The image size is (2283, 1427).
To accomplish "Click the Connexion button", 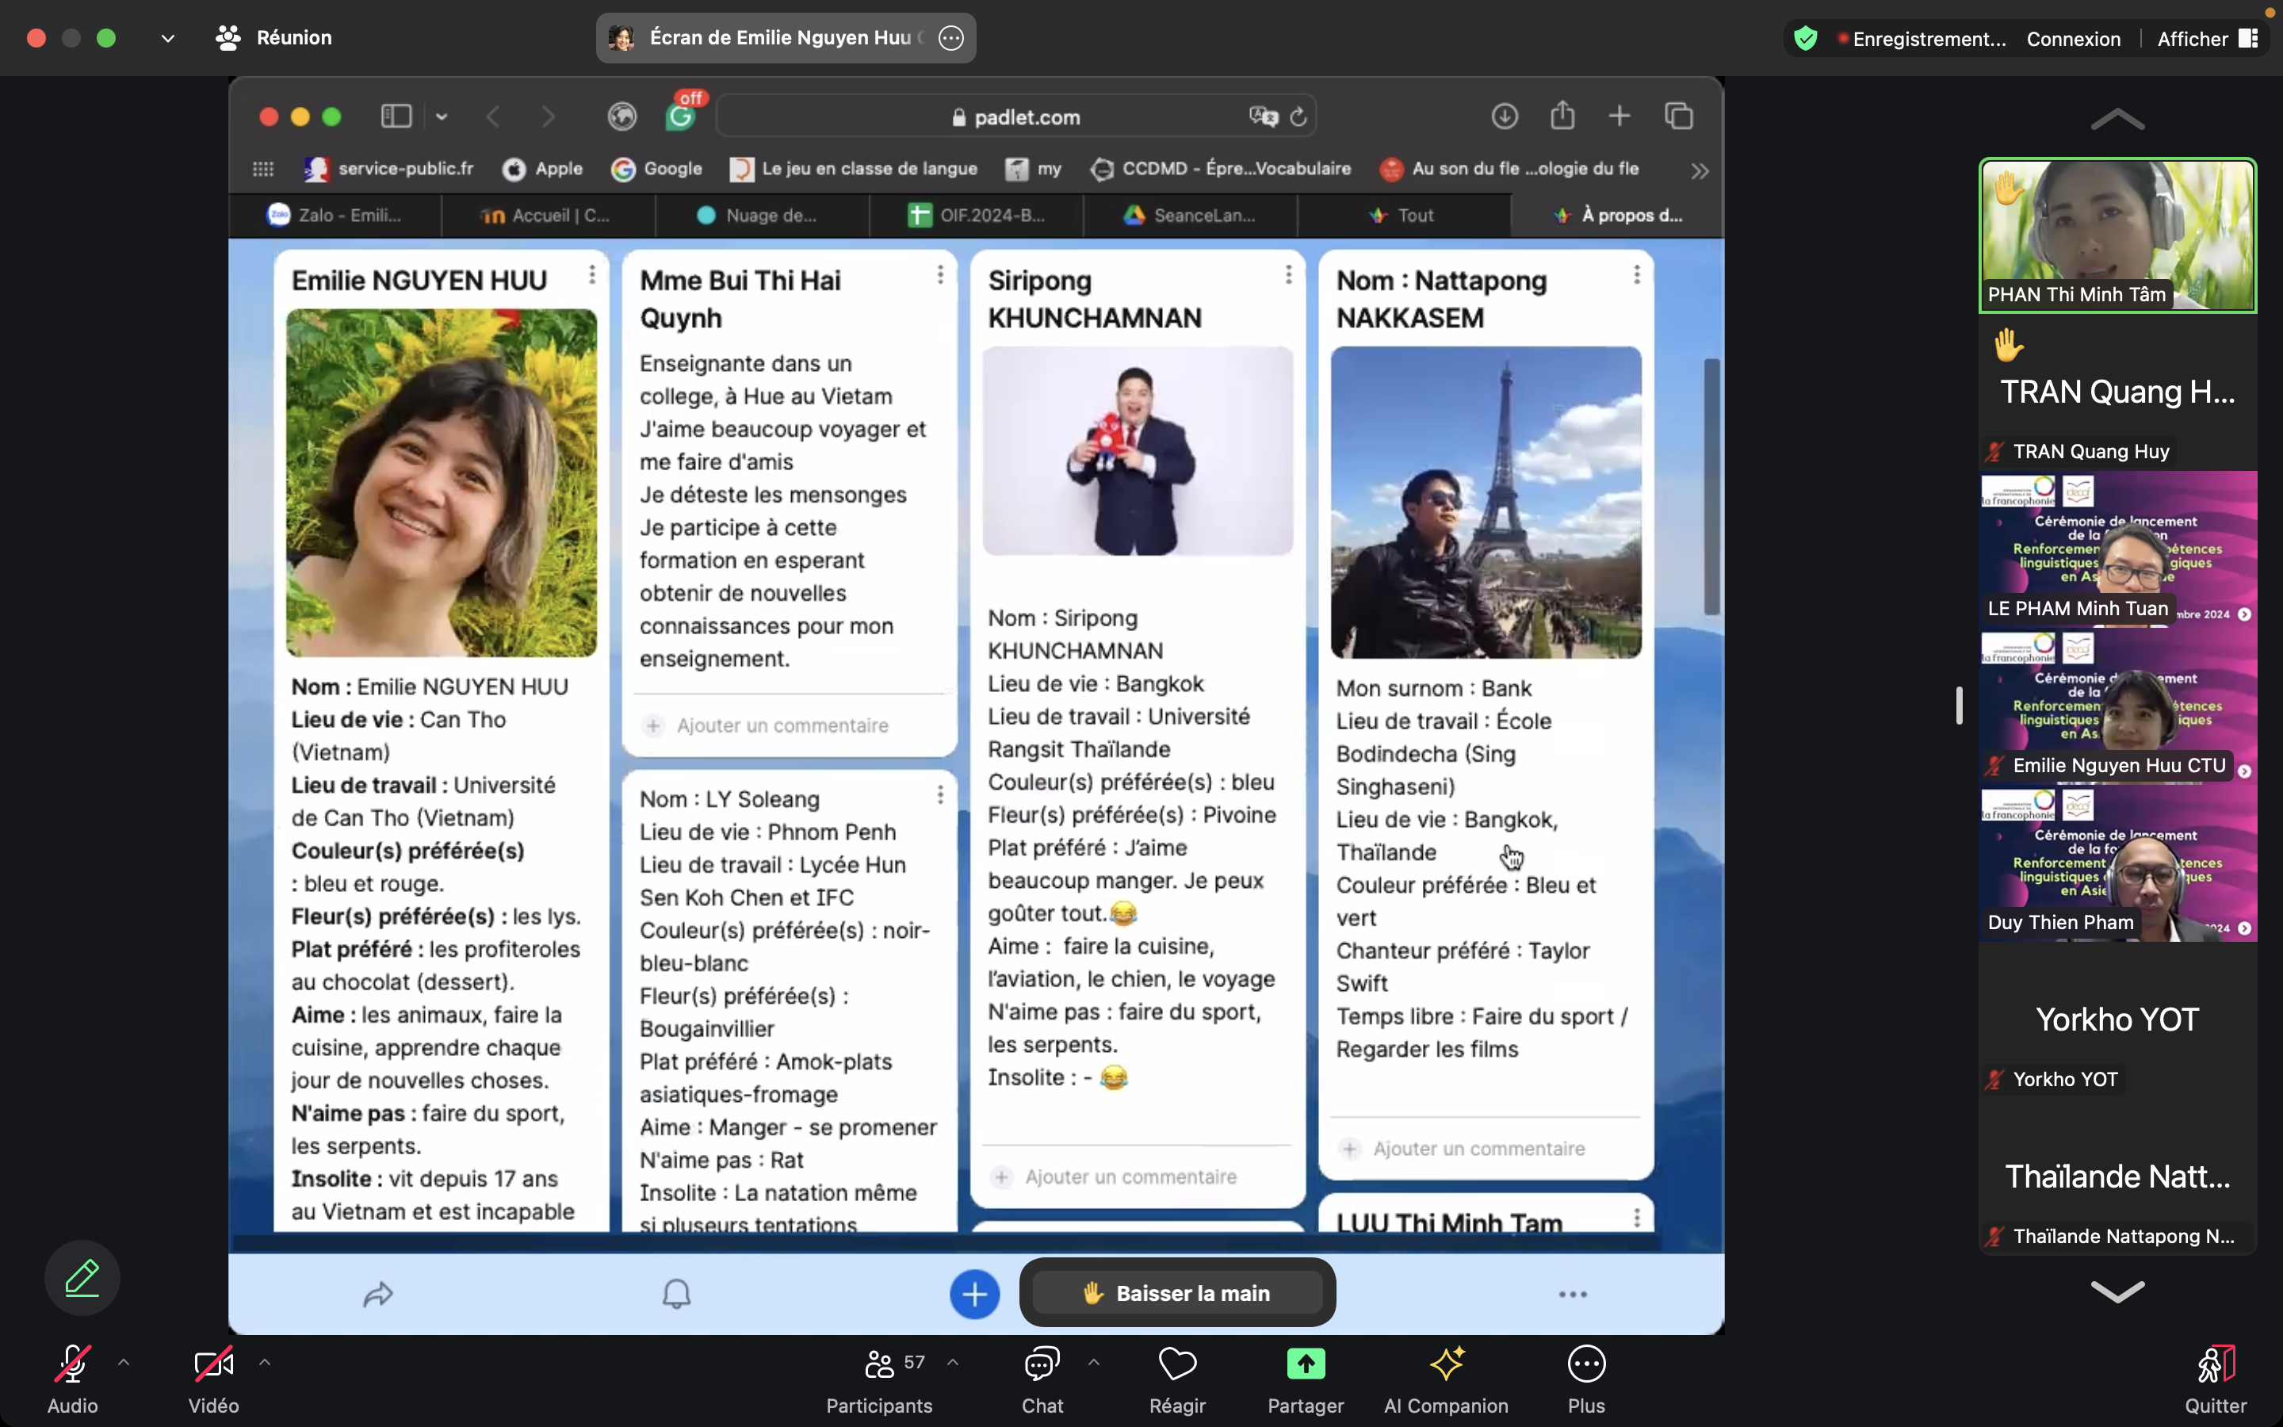I will [2073, 39].
